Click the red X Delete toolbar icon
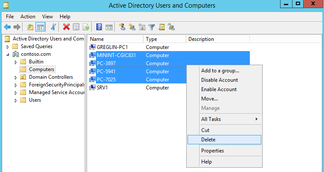The height and width of the screenshot is (172, 324). (x=67, y=27)
